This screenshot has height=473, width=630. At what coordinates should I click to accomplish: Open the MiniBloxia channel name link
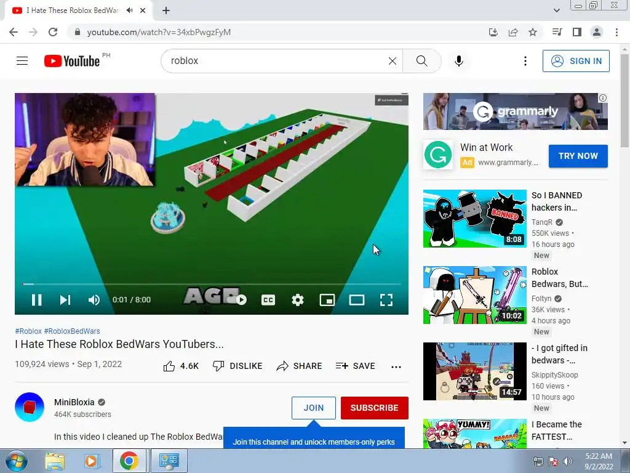point(74,402)
